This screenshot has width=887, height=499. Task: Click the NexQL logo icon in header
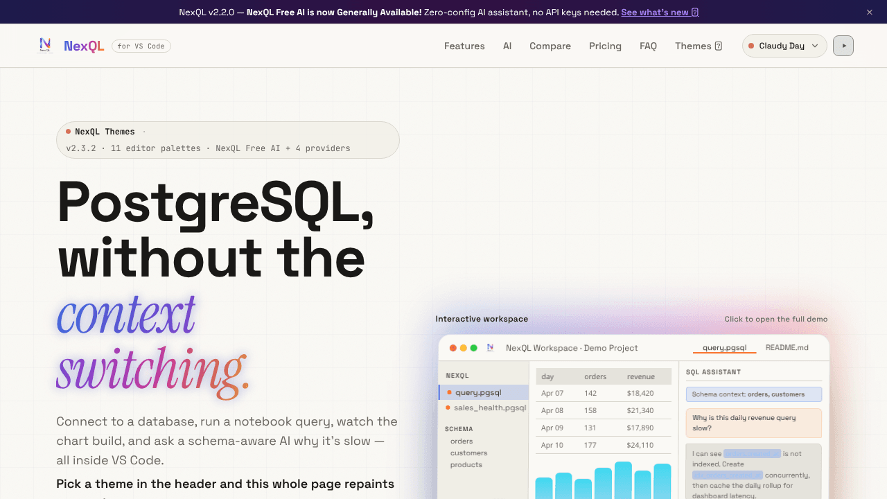pyautogui.click(x=45, y=46)
